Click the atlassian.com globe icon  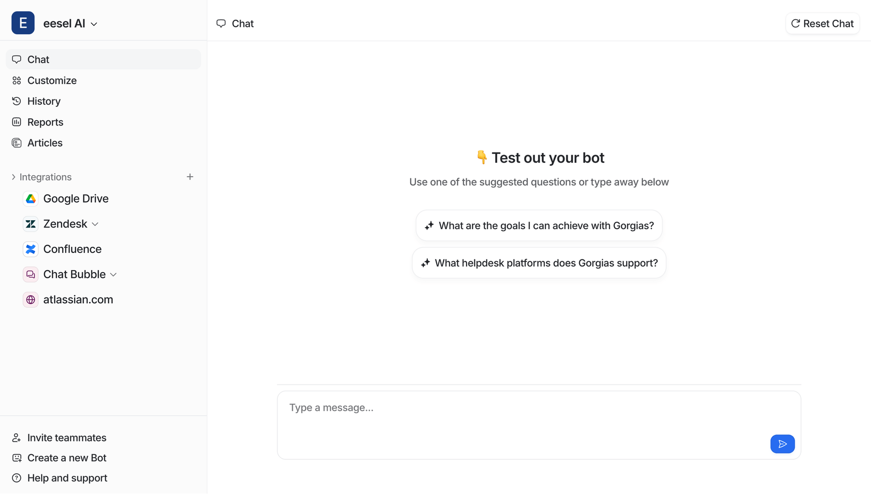31,300
